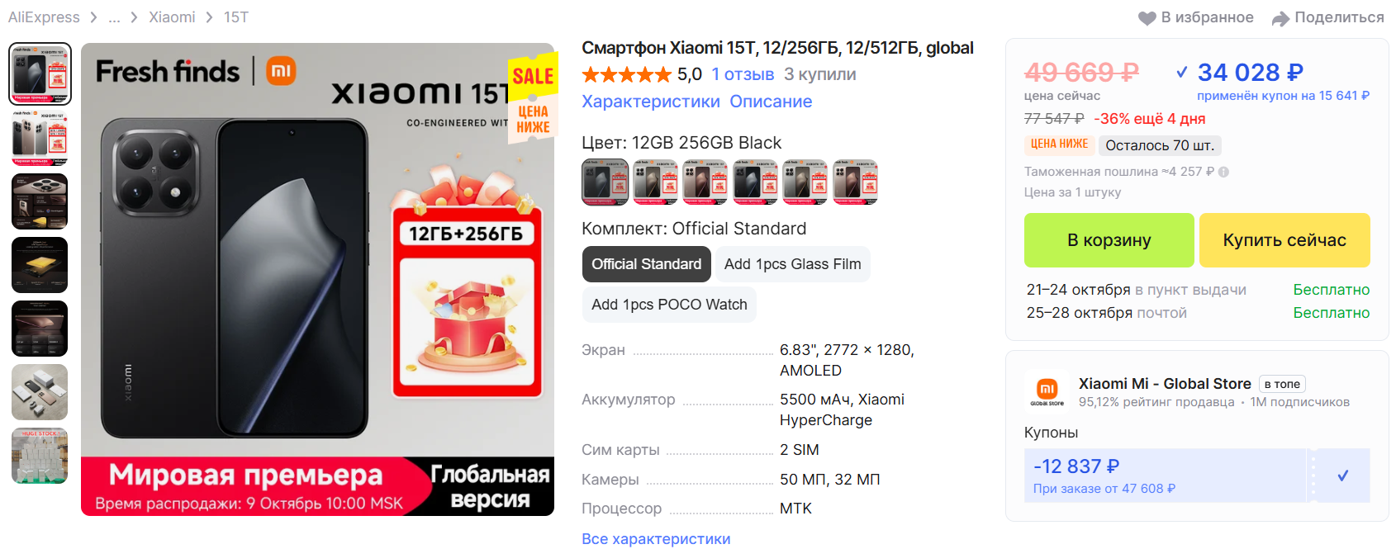1396x549 pixels.
Task: Select Add 1pcs Glass Film option
Action: pos(792,264)
